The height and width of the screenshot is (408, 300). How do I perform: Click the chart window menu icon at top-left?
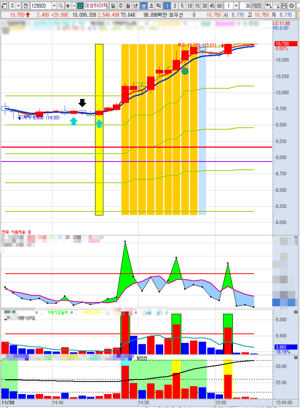[4, 6]
